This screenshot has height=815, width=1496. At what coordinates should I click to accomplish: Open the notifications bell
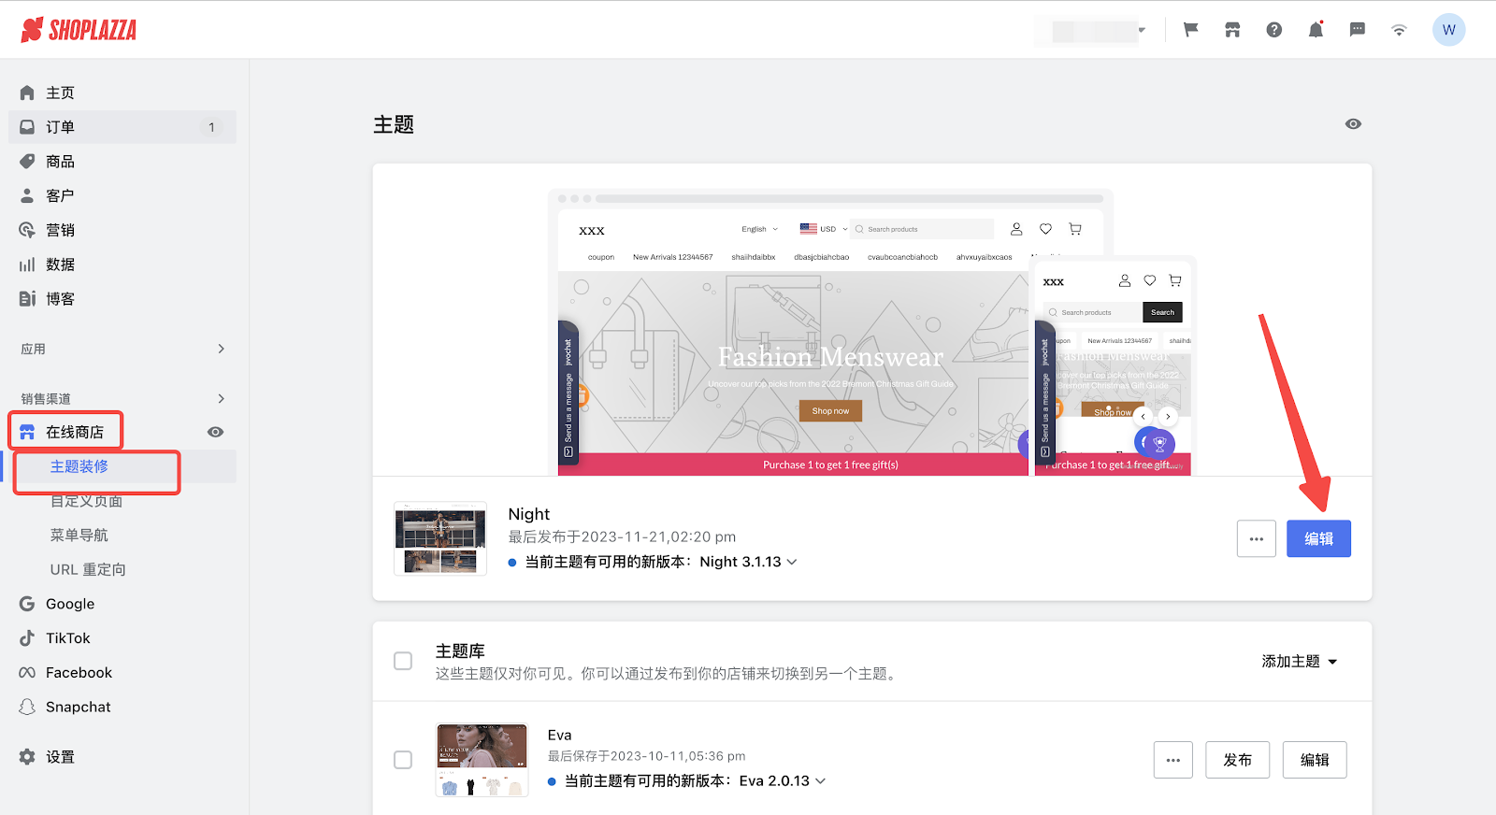1316,30
